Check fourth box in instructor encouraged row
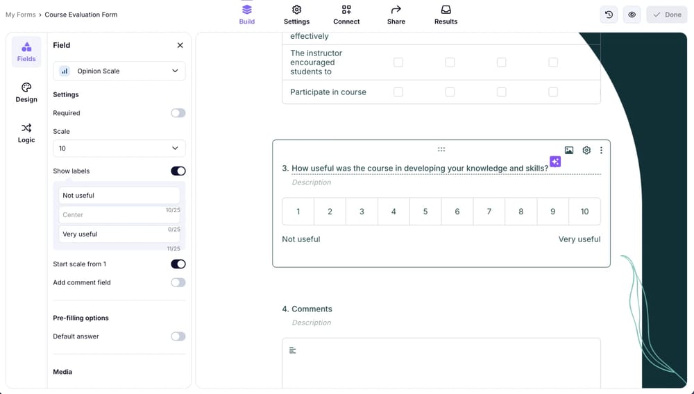 (x=553, y=62)
